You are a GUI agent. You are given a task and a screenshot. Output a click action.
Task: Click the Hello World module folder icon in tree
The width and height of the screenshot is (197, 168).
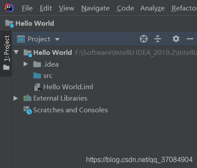tap(28, 53)
